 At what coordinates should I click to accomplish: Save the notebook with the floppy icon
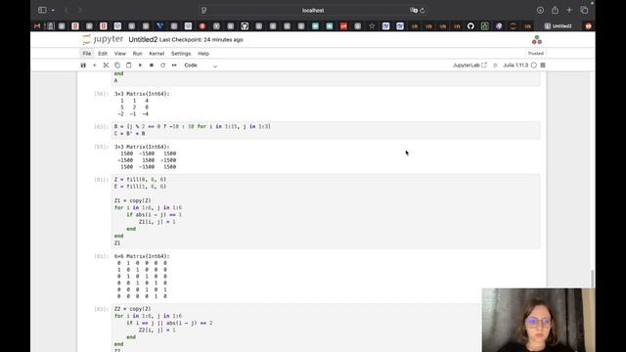[83, 66]
